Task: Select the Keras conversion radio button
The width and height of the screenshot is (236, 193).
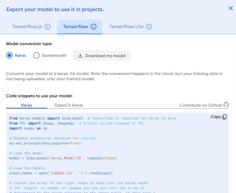Action: point(9,55)
